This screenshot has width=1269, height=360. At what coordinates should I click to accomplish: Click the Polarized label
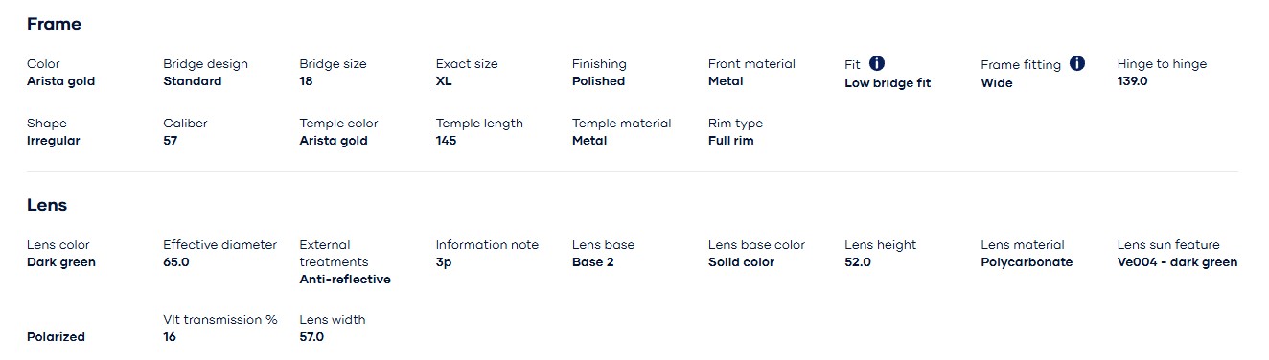click(57, 337)
